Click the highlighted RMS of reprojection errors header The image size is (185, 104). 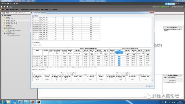(119, 52)
